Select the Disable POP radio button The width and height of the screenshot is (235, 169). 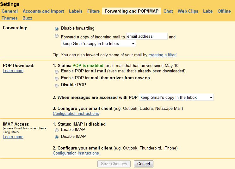(57, 86)
